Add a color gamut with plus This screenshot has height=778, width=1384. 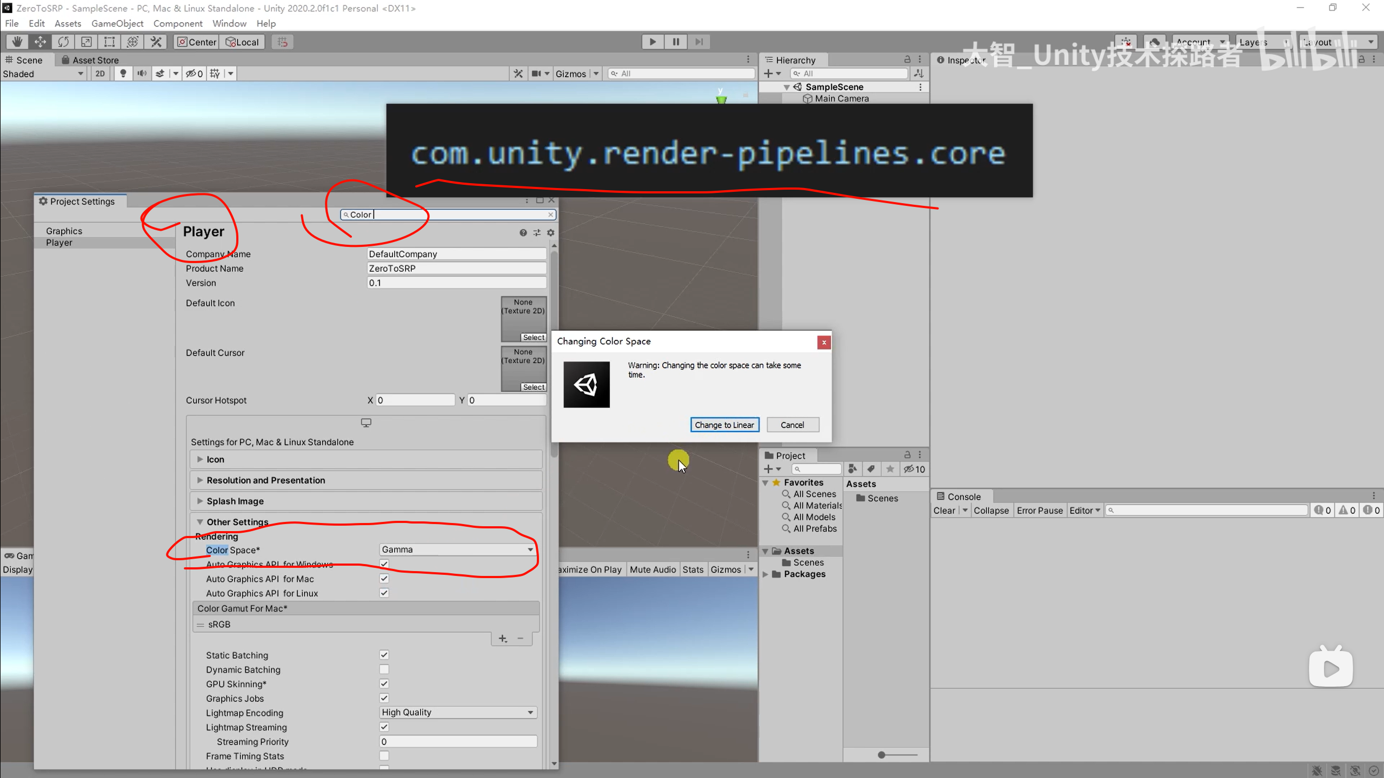pos(503,639)
